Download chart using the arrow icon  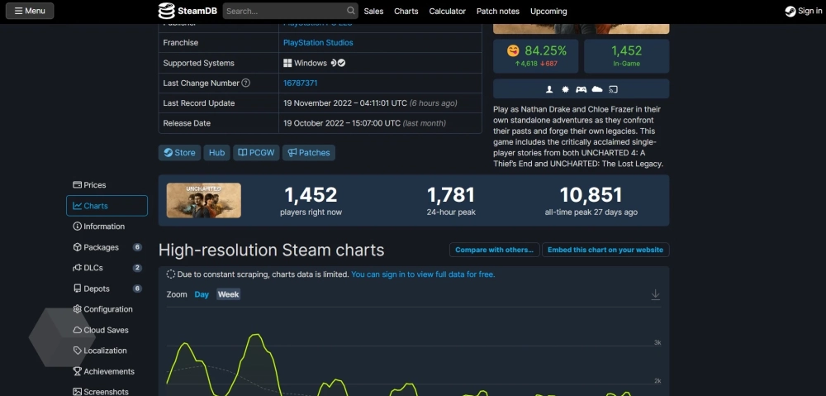point(655,295)
